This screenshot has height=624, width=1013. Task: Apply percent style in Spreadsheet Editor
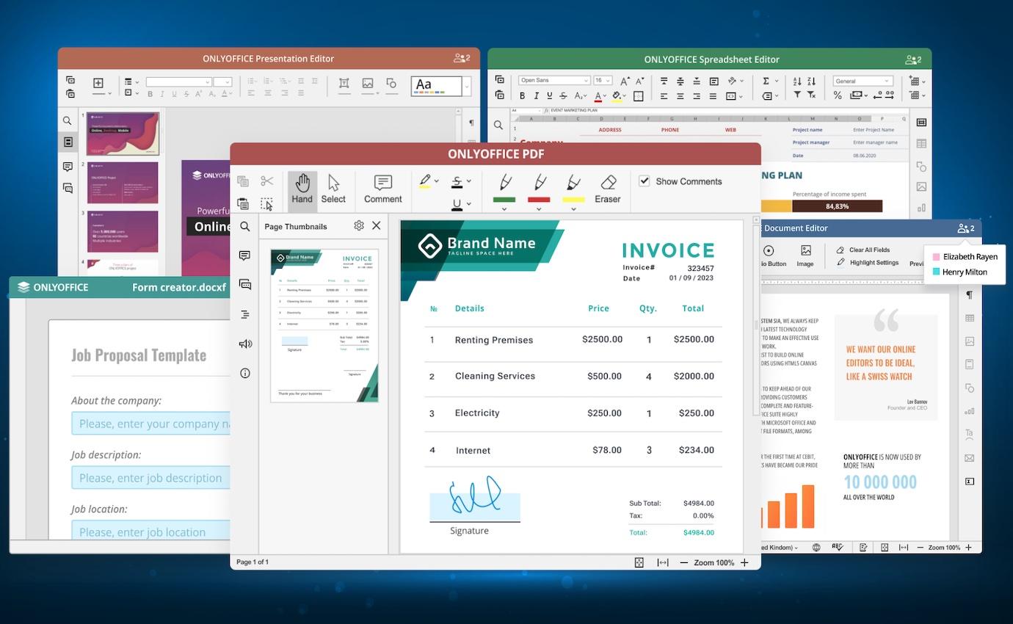coord(838,95)
